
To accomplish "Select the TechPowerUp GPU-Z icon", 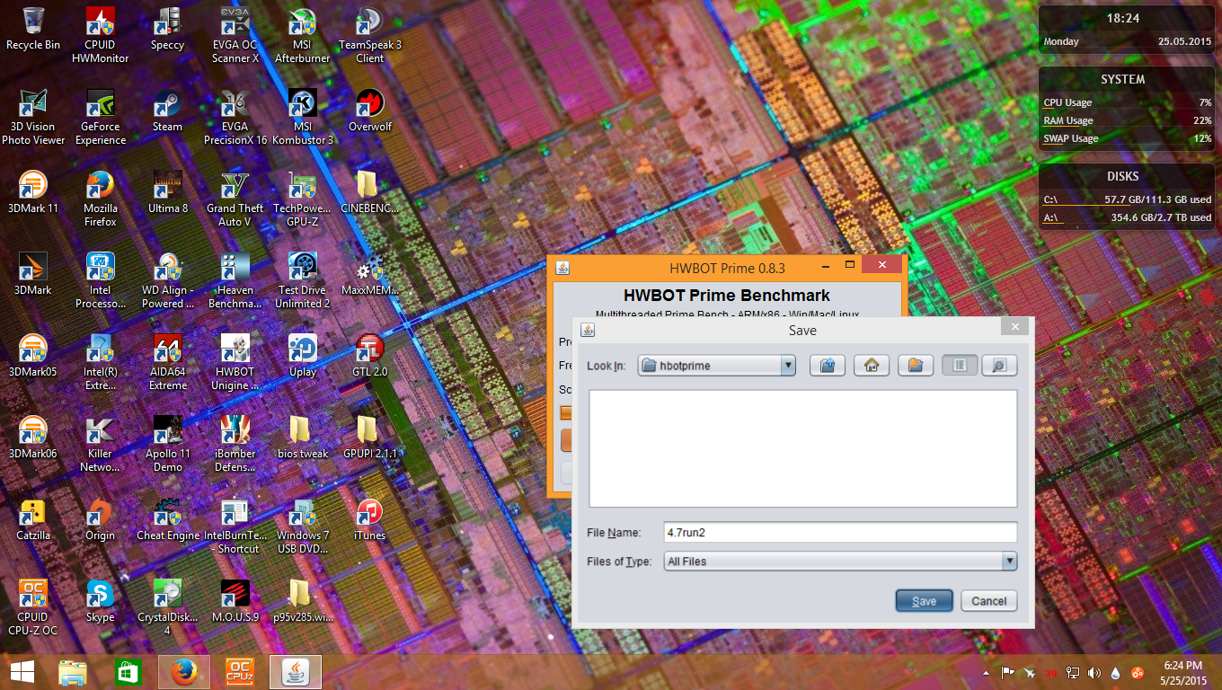I will (x=302, y=199).
